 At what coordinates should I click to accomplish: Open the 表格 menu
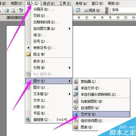(81, 3)
